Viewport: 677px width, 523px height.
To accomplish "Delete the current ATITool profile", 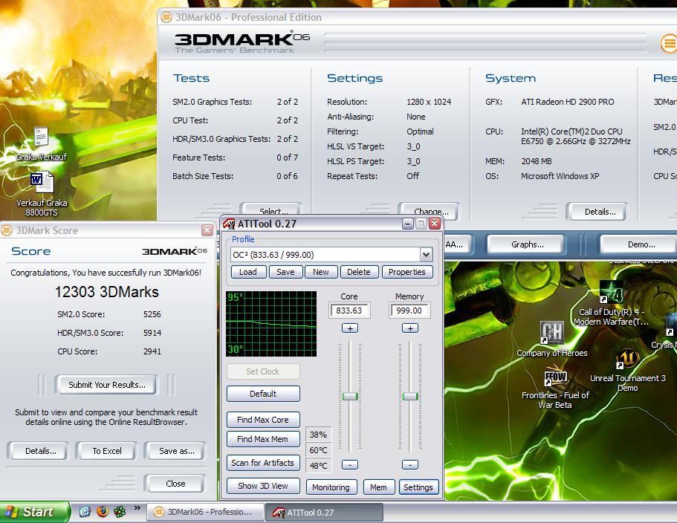I will click(359, 272).
